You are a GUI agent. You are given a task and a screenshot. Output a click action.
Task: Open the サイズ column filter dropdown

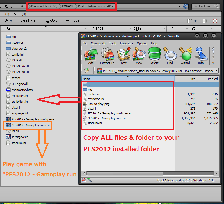point(187,29)
